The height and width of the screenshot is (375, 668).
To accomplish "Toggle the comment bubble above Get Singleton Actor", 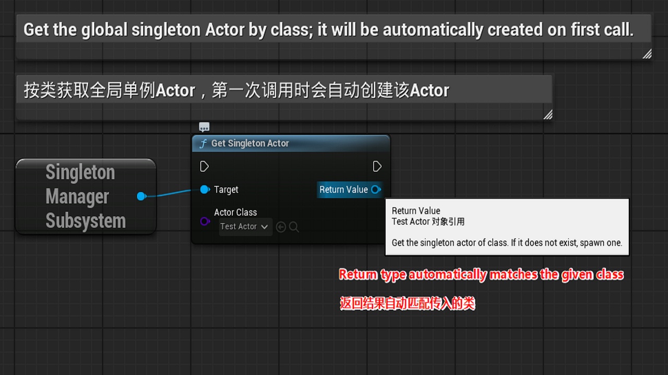I will click(204, 127).
